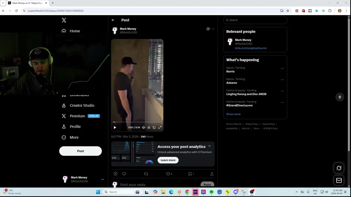
Task: Click Show more under What's happening
Action: [233, 114]
